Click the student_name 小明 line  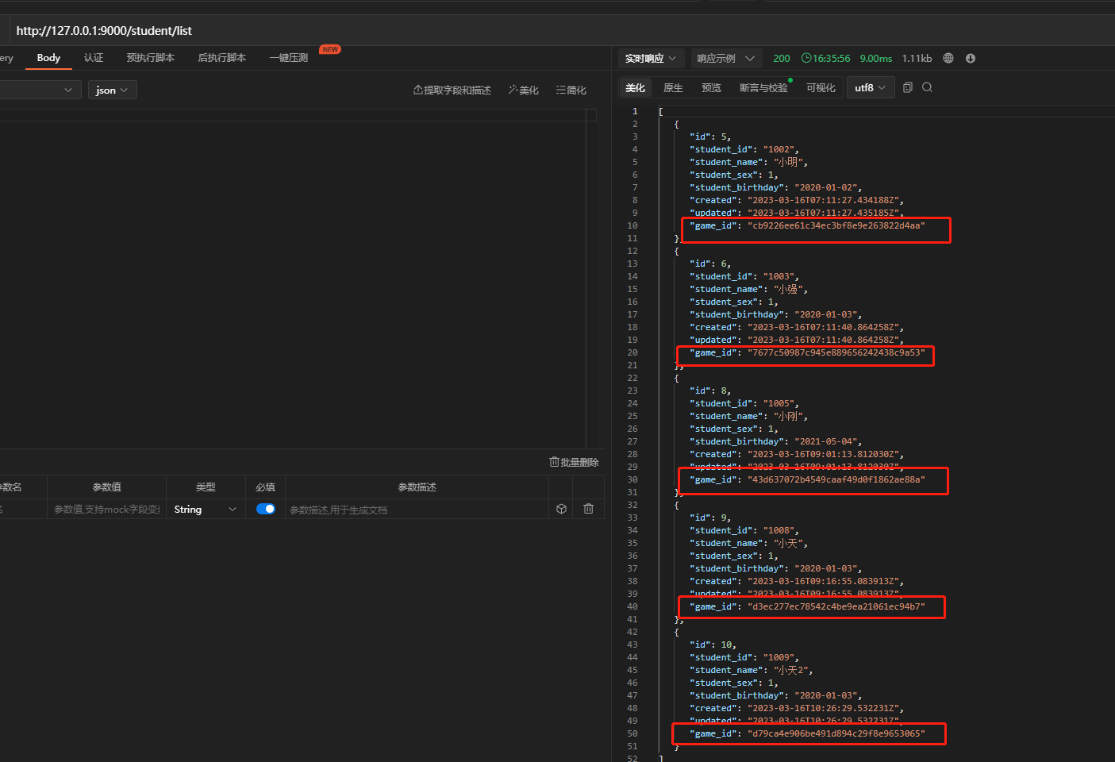point(748,162)
